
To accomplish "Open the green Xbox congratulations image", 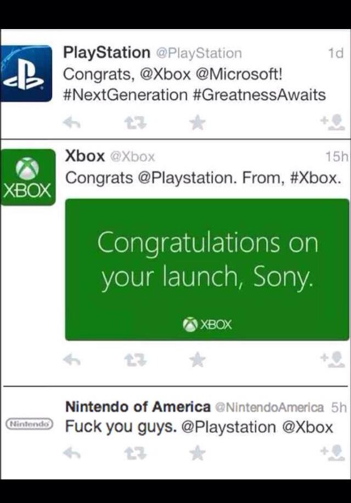I will pyautogui.click(x=207, y=269).
